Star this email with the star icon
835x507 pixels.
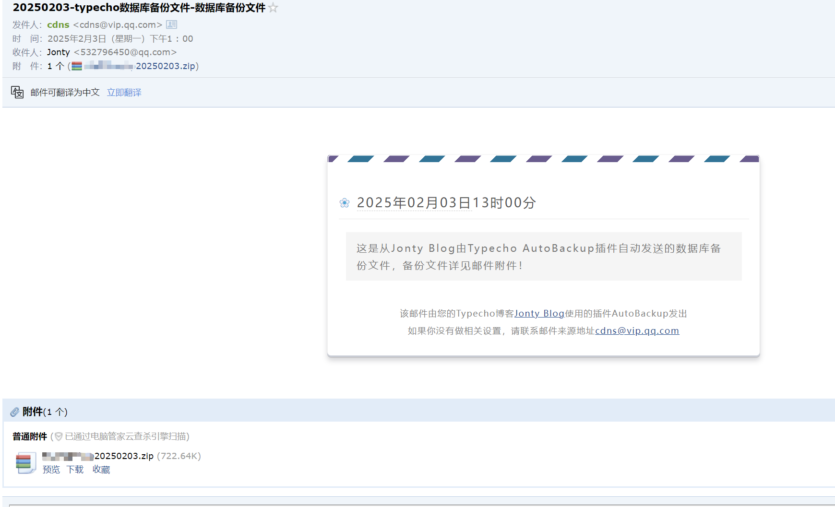[273, 8]
